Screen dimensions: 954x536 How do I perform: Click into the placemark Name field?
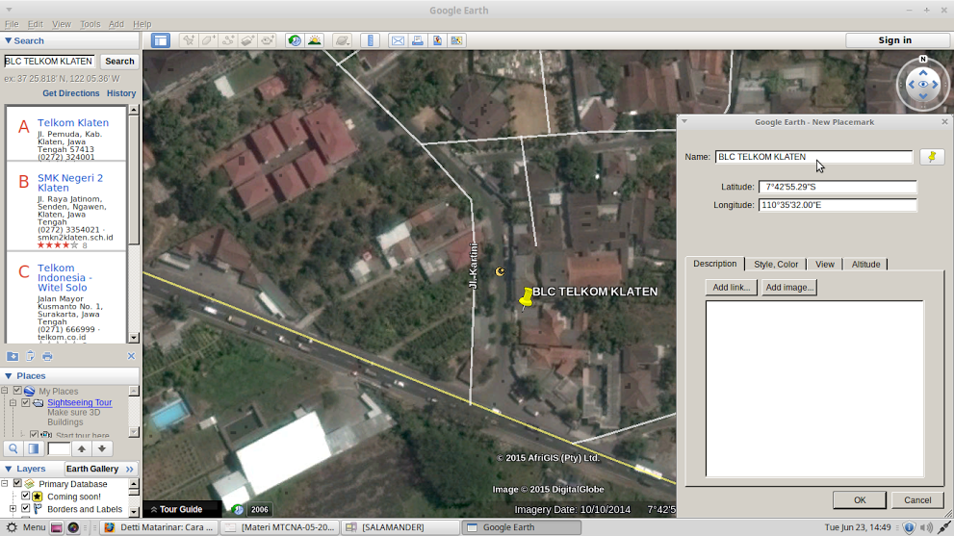(813, 157)
